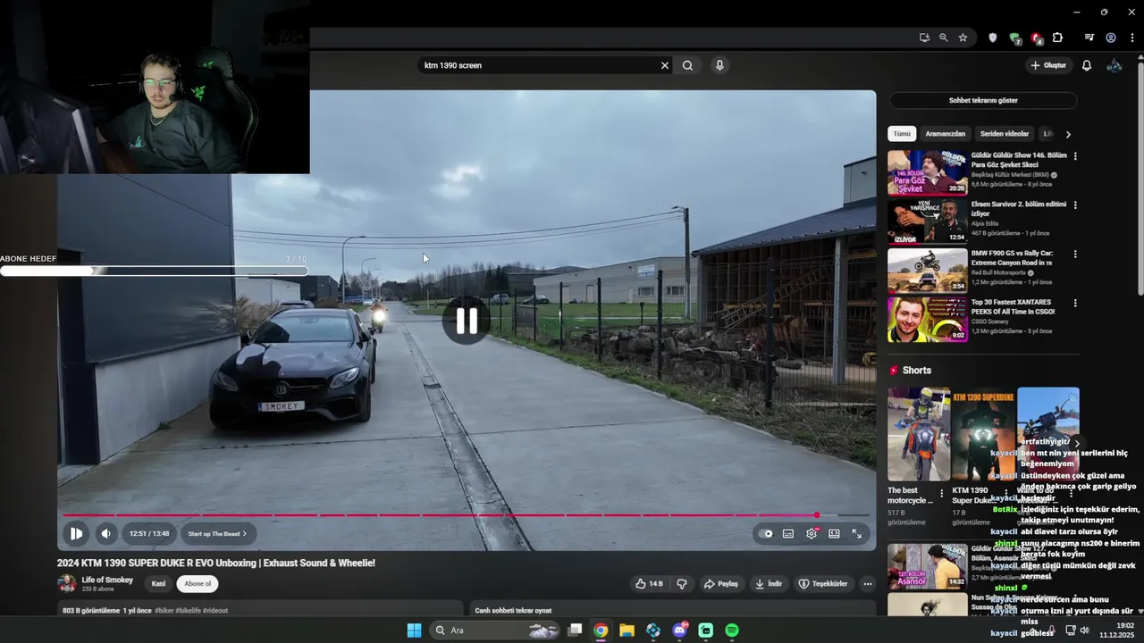This screenshot has height=643, width=1144.
Task: Pause the video with the pause overlay
Action: tap(467, 321)
